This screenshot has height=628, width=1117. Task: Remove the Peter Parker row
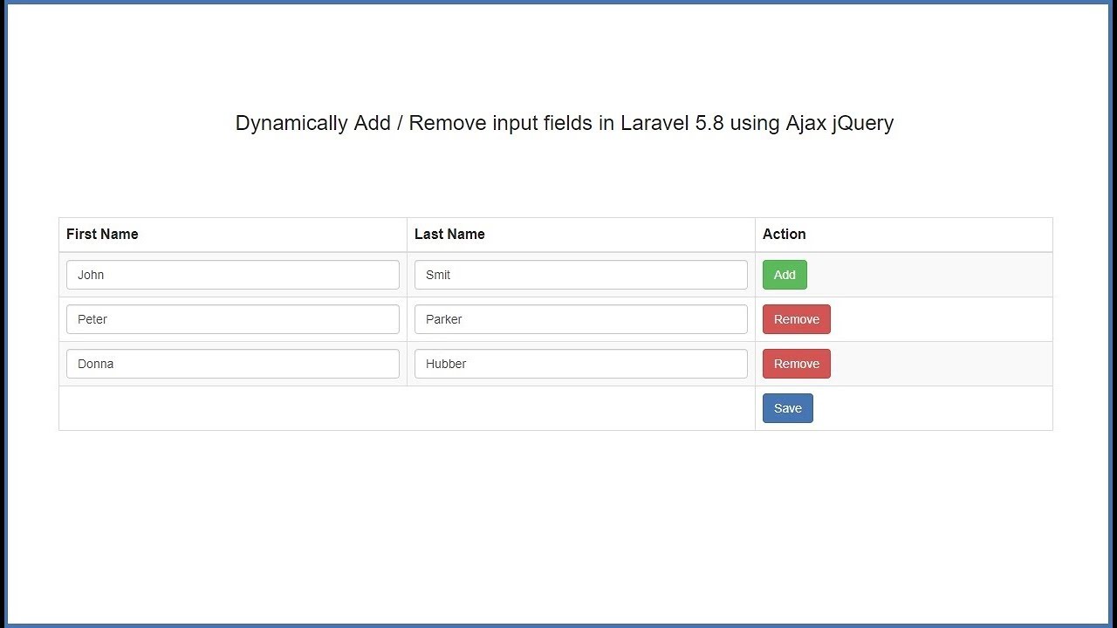point(796,319)
